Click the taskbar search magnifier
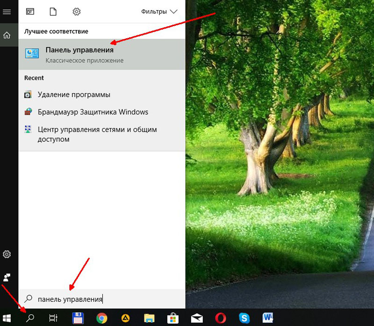Viewport: 374px width, 326px height. [30, 318]
